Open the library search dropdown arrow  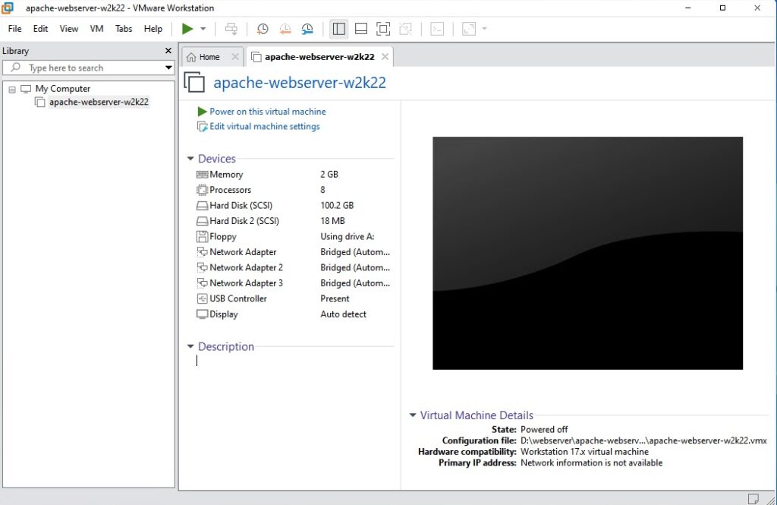[x=168, y=68]
